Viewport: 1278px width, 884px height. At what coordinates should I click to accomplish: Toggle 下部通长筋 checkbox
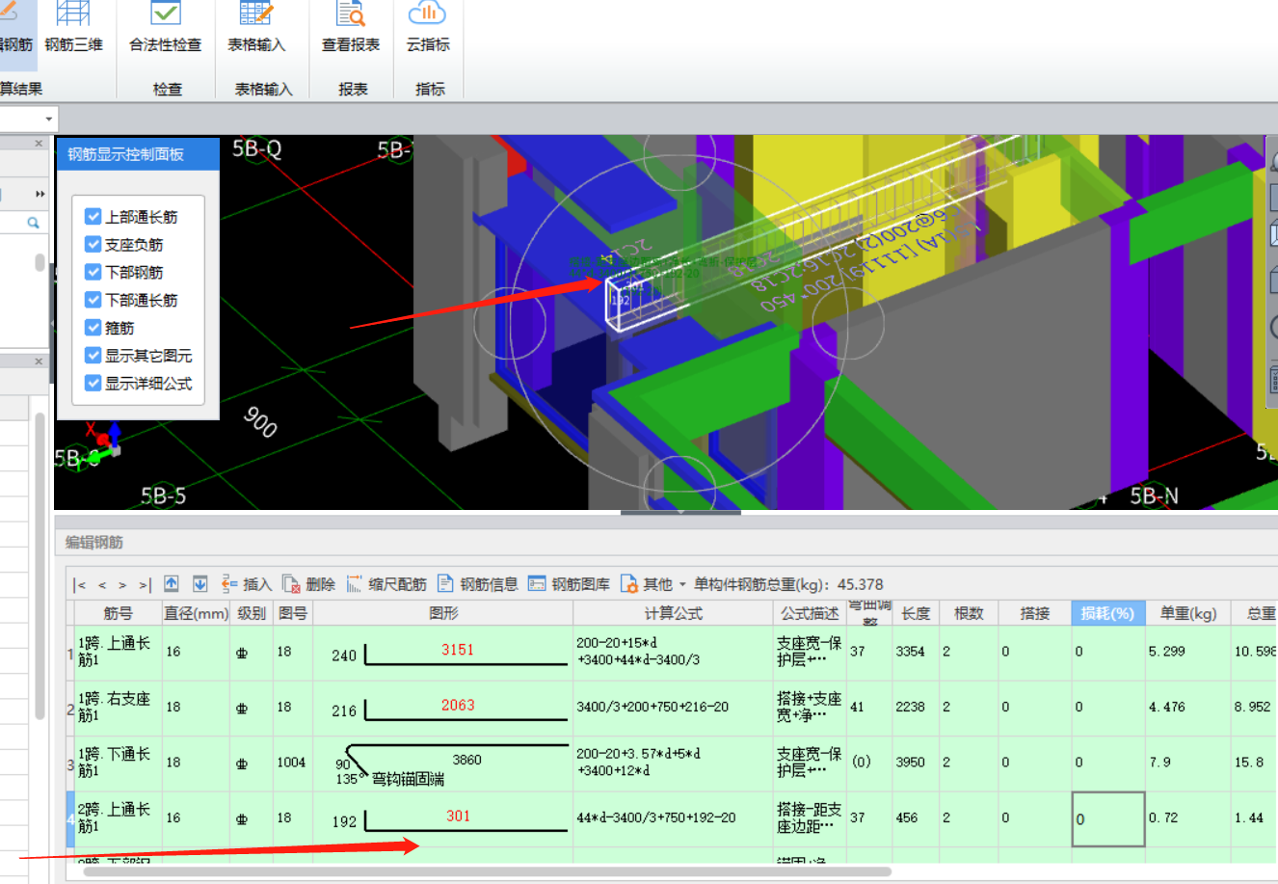click(x=93, y=300)
